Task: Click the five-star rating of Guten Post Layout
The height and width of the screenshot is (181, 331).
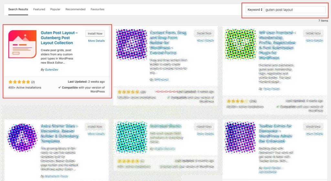Action: click(19, 82)
